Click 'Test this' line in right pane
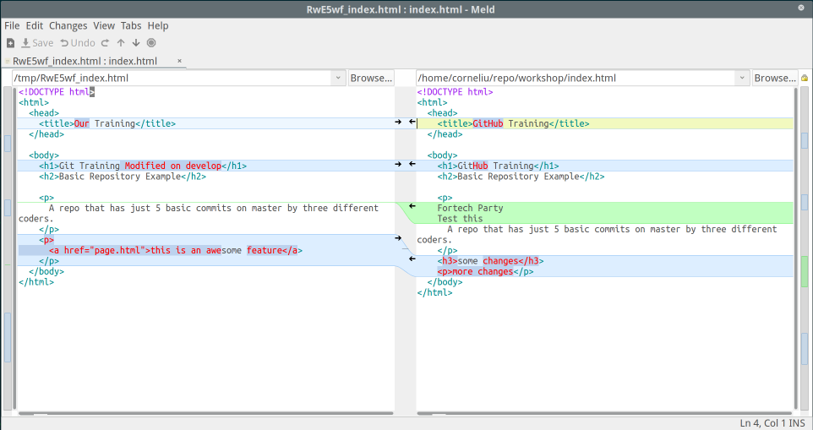813x430 pixels. tap(460, 219)
